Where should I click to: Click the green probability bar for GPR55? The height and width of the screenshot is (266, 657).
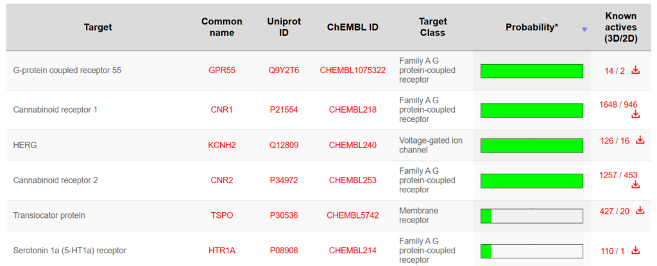531,71
